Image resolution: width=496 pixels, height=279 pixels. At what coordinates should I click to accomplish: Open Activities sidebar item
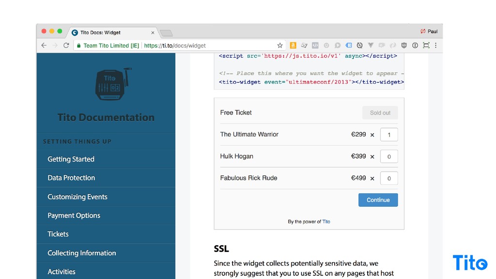(x=62, y=272)
